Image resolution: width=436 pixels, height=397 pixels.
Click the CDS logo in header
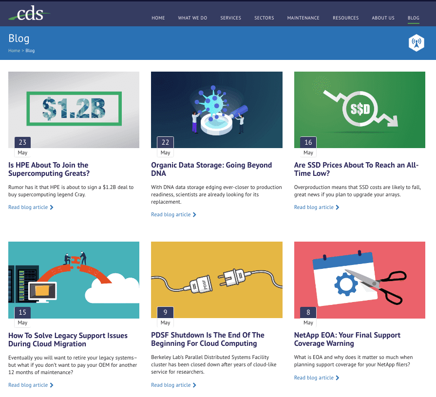pyautogui.click(x=29, y=13)
